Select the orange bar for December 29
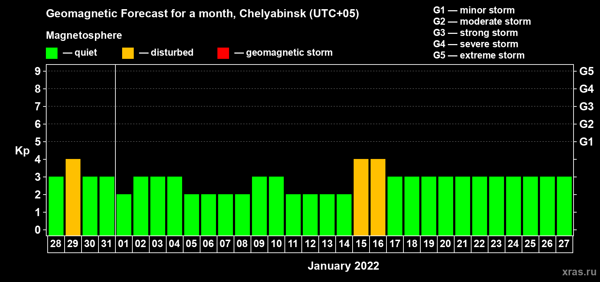 (73, 197)
